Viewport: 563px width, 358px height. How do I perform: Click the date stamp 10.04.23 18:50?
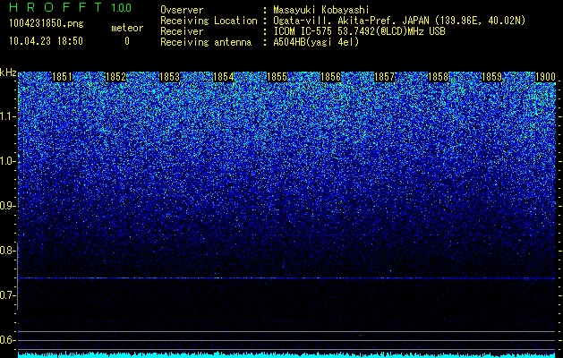[x=46, y=41]
